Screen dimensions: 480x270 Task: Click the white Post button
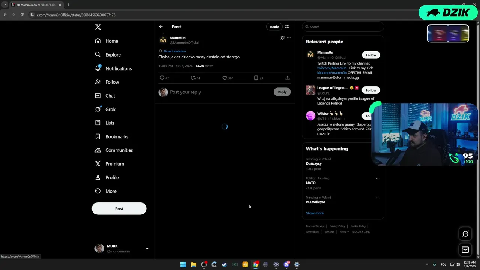pyautogui.click(x=119, y=208)
